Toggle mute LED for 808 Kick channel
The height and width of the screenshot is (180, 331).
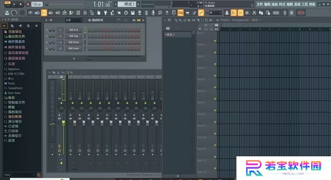(47, 30)
